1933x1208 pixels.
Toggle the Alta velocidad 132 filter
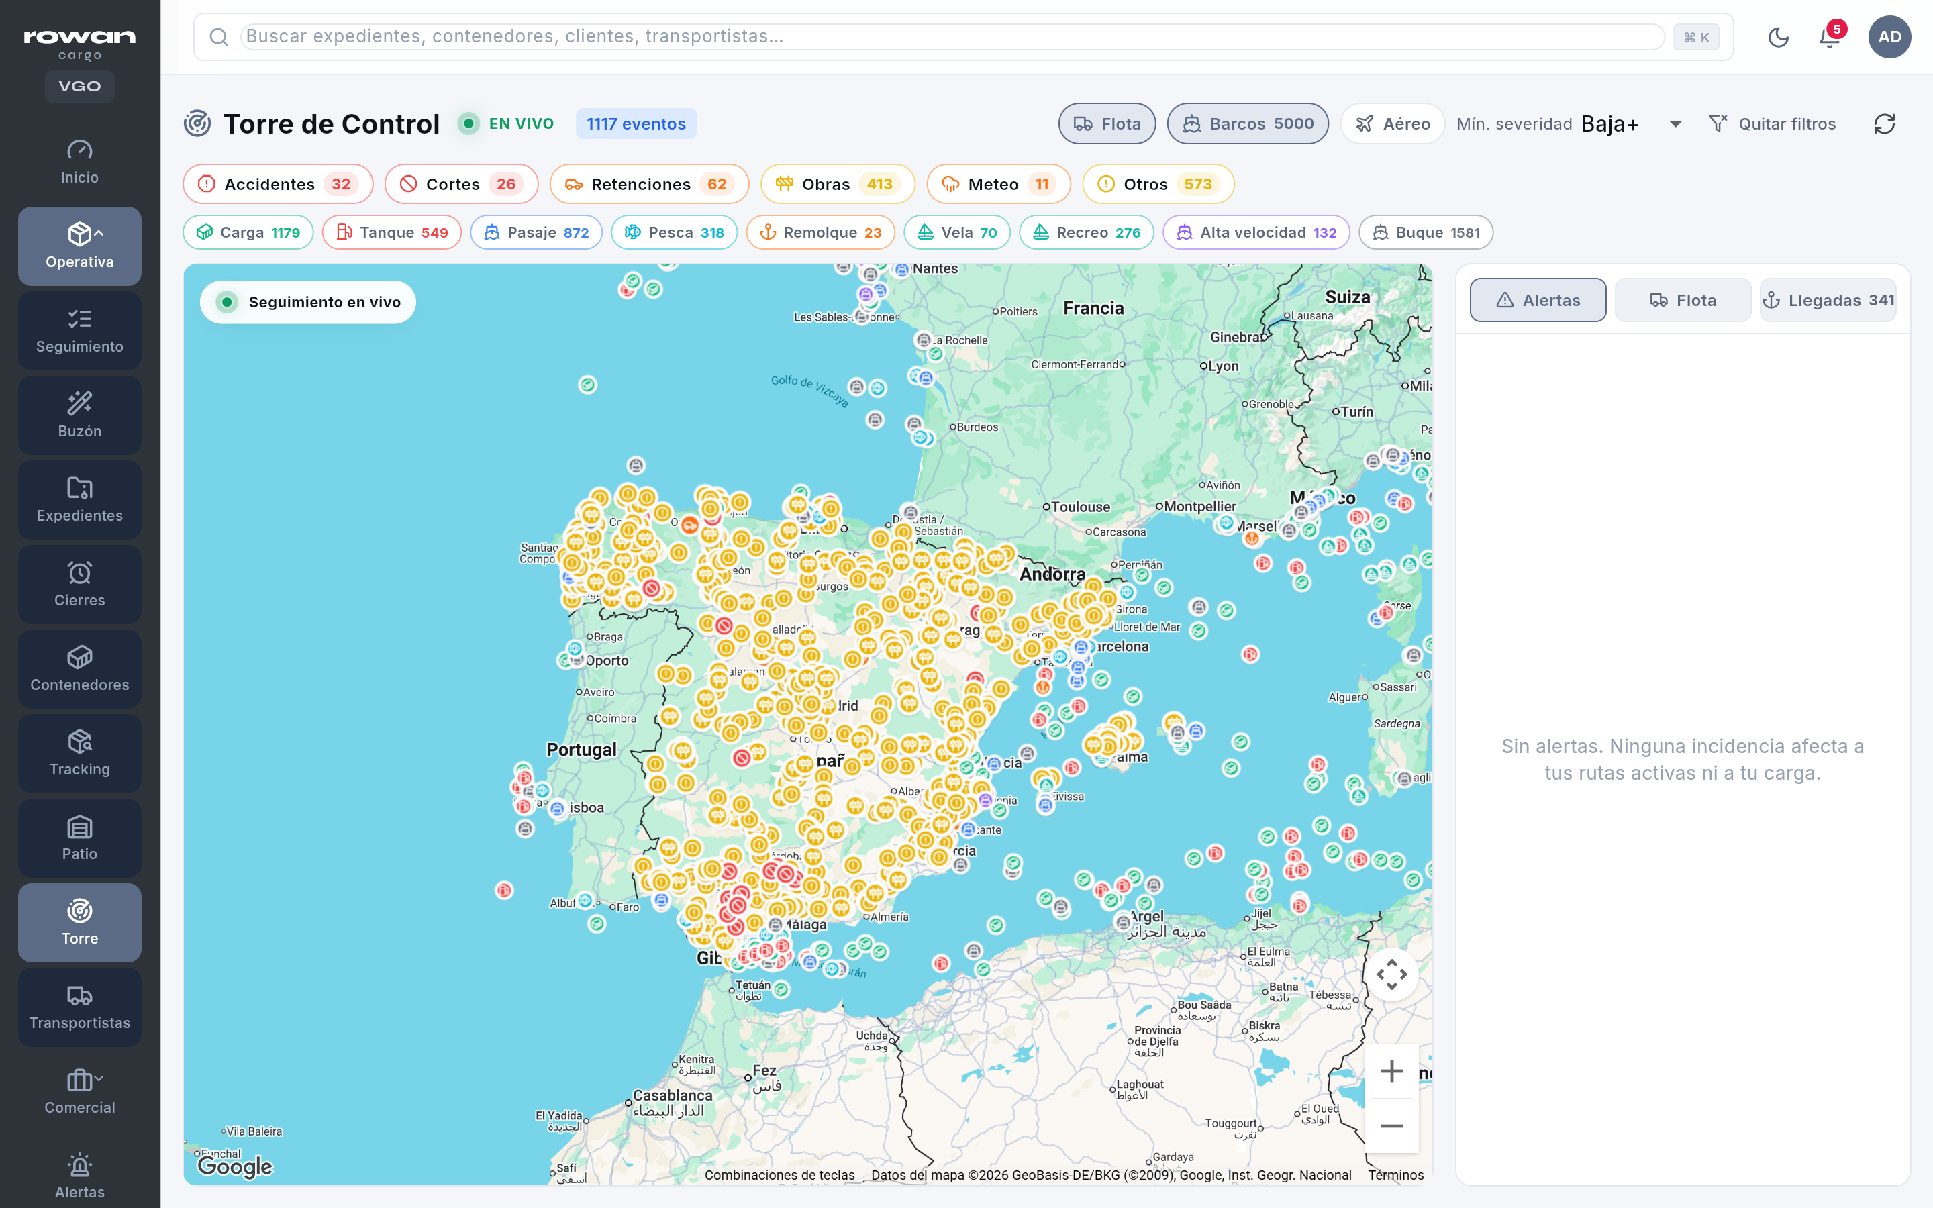[1256, 232]
